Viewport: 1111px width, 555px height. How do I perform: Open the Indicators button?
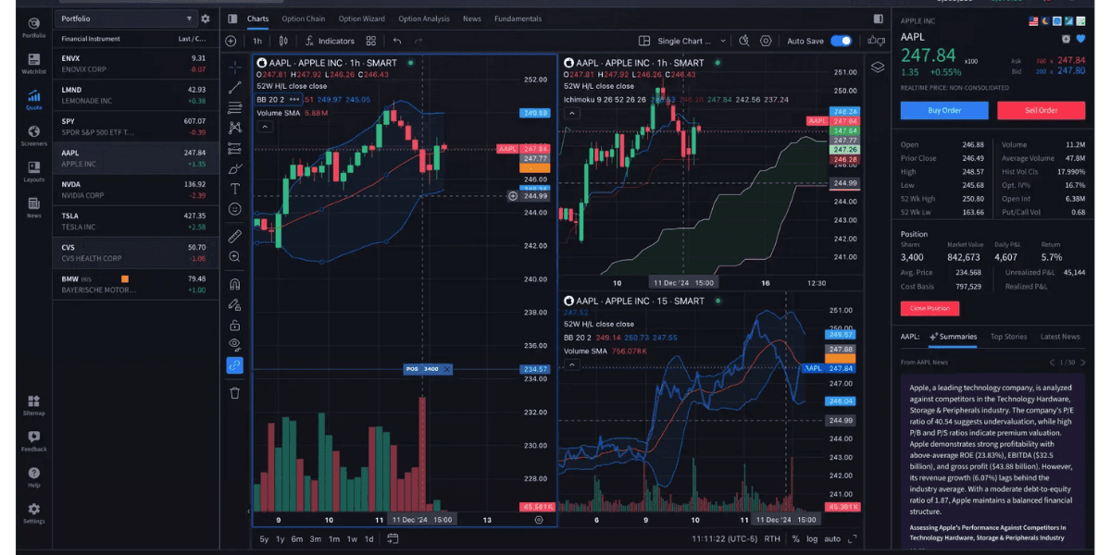[329, 41]
